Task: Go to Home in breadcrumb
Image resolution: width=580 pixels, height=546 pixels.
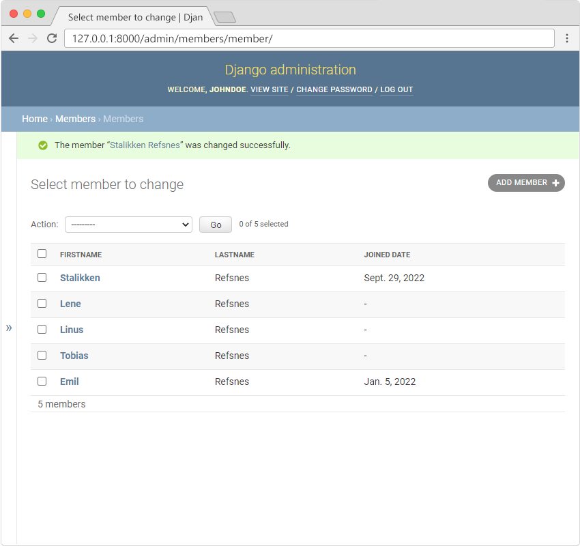Action: [x=34, y=119]
